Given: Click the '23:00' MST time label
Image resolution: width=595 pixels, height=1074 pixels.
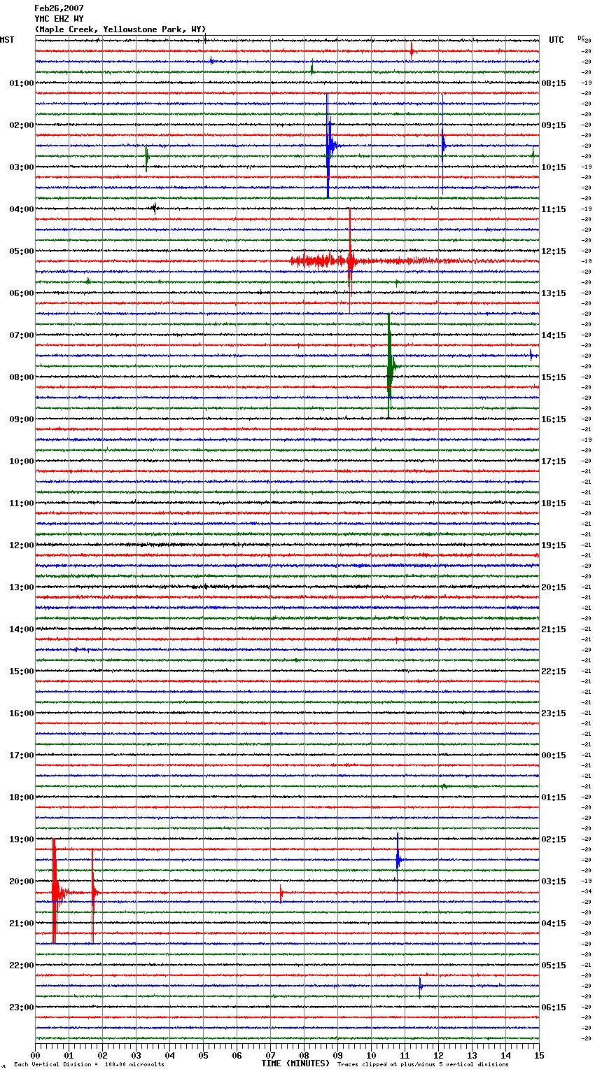Looking at the screenshot, I should tap(22, 1007).
